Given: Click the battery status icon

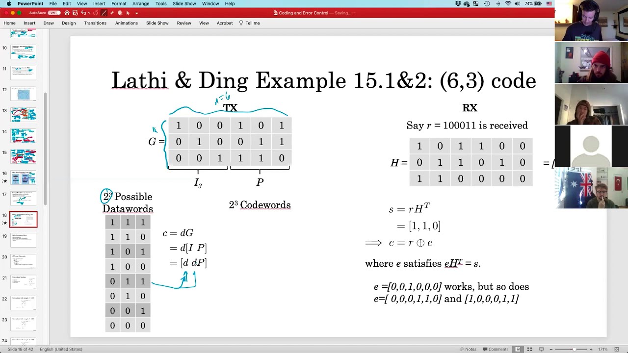Looking at the screenshot, I should [x=538, y=3].
